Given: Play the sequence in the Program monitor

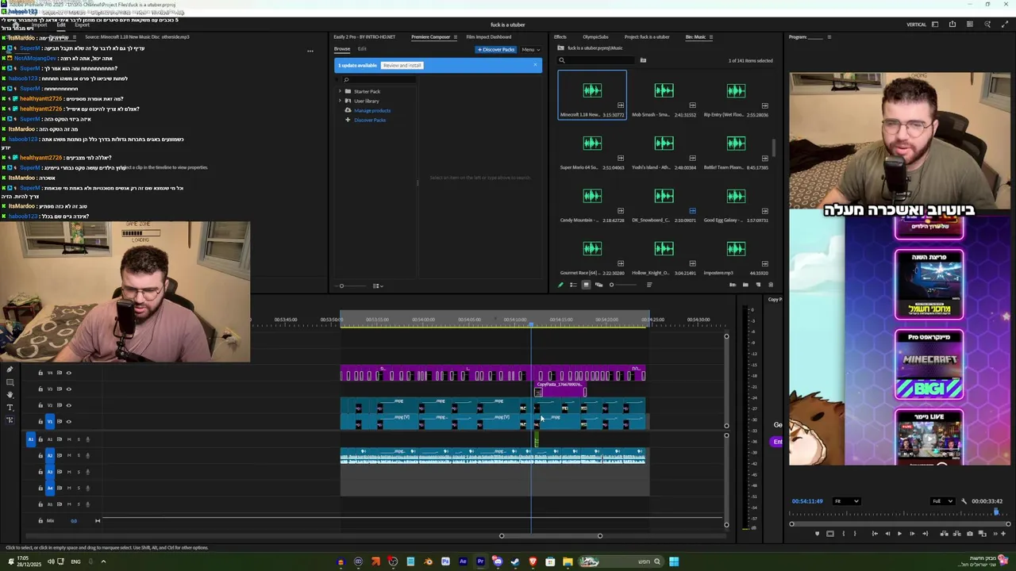Looking at the screenshot, I should click(899, 534).
